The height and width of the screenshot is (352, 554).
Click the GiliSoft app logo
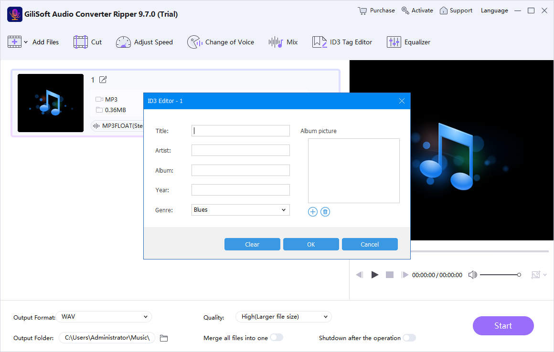[x=15, y=14]
